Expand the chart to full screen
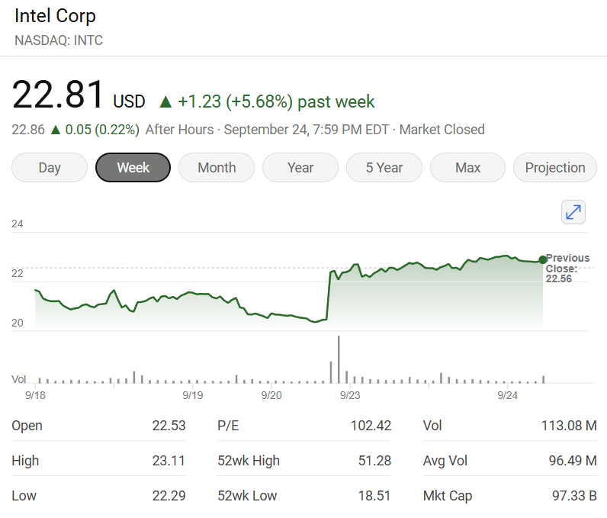Screen dimensions: 607x518 [573, 212]
